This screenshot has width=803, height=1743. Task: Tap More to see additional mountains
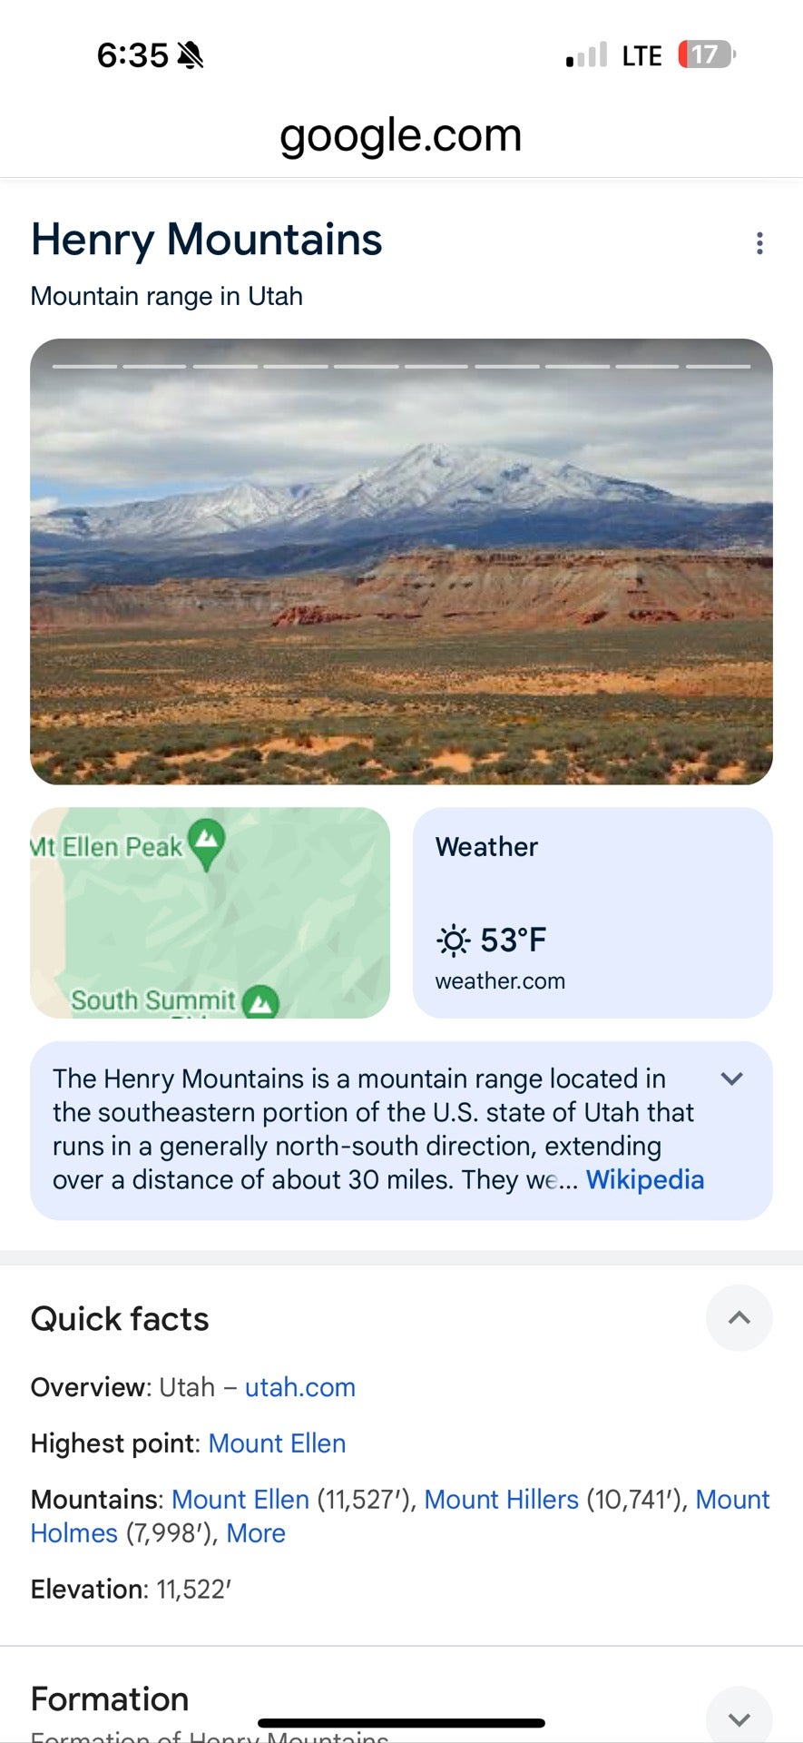[256, 1533]
